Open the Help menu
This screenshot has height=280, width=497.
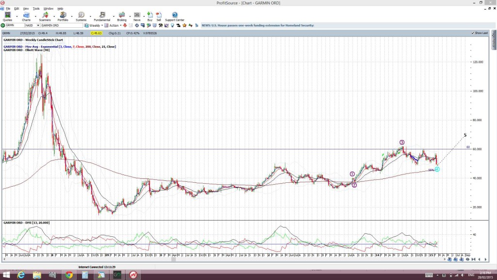coord(60,9)
